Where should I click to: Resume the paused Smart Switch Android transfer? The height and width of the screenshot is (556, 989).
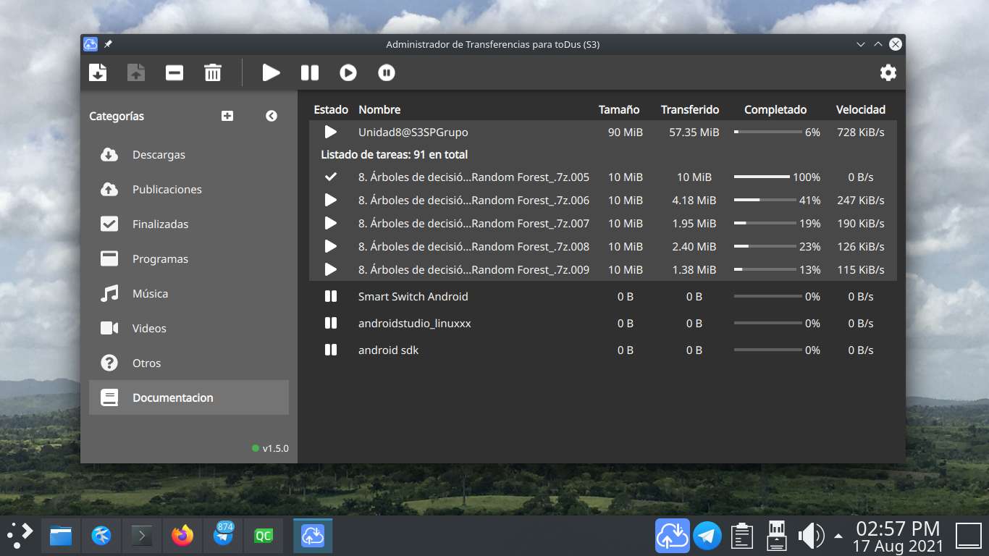(x=331, y=296)
